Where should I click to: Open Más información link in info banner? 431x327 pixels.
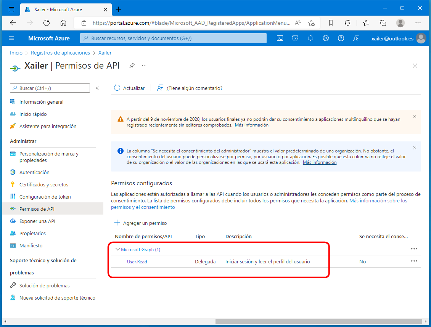pyautogui.click(x=319, y=162)
